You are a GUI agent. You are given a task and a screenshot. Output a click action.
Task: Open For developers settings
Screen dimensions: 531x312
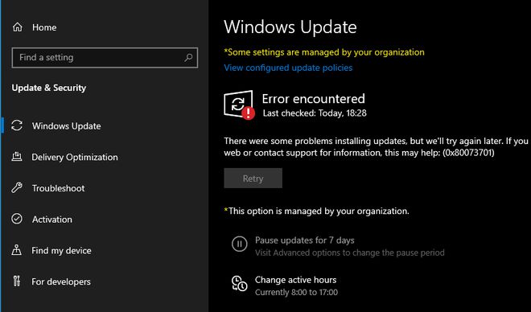tap(61, 281)
